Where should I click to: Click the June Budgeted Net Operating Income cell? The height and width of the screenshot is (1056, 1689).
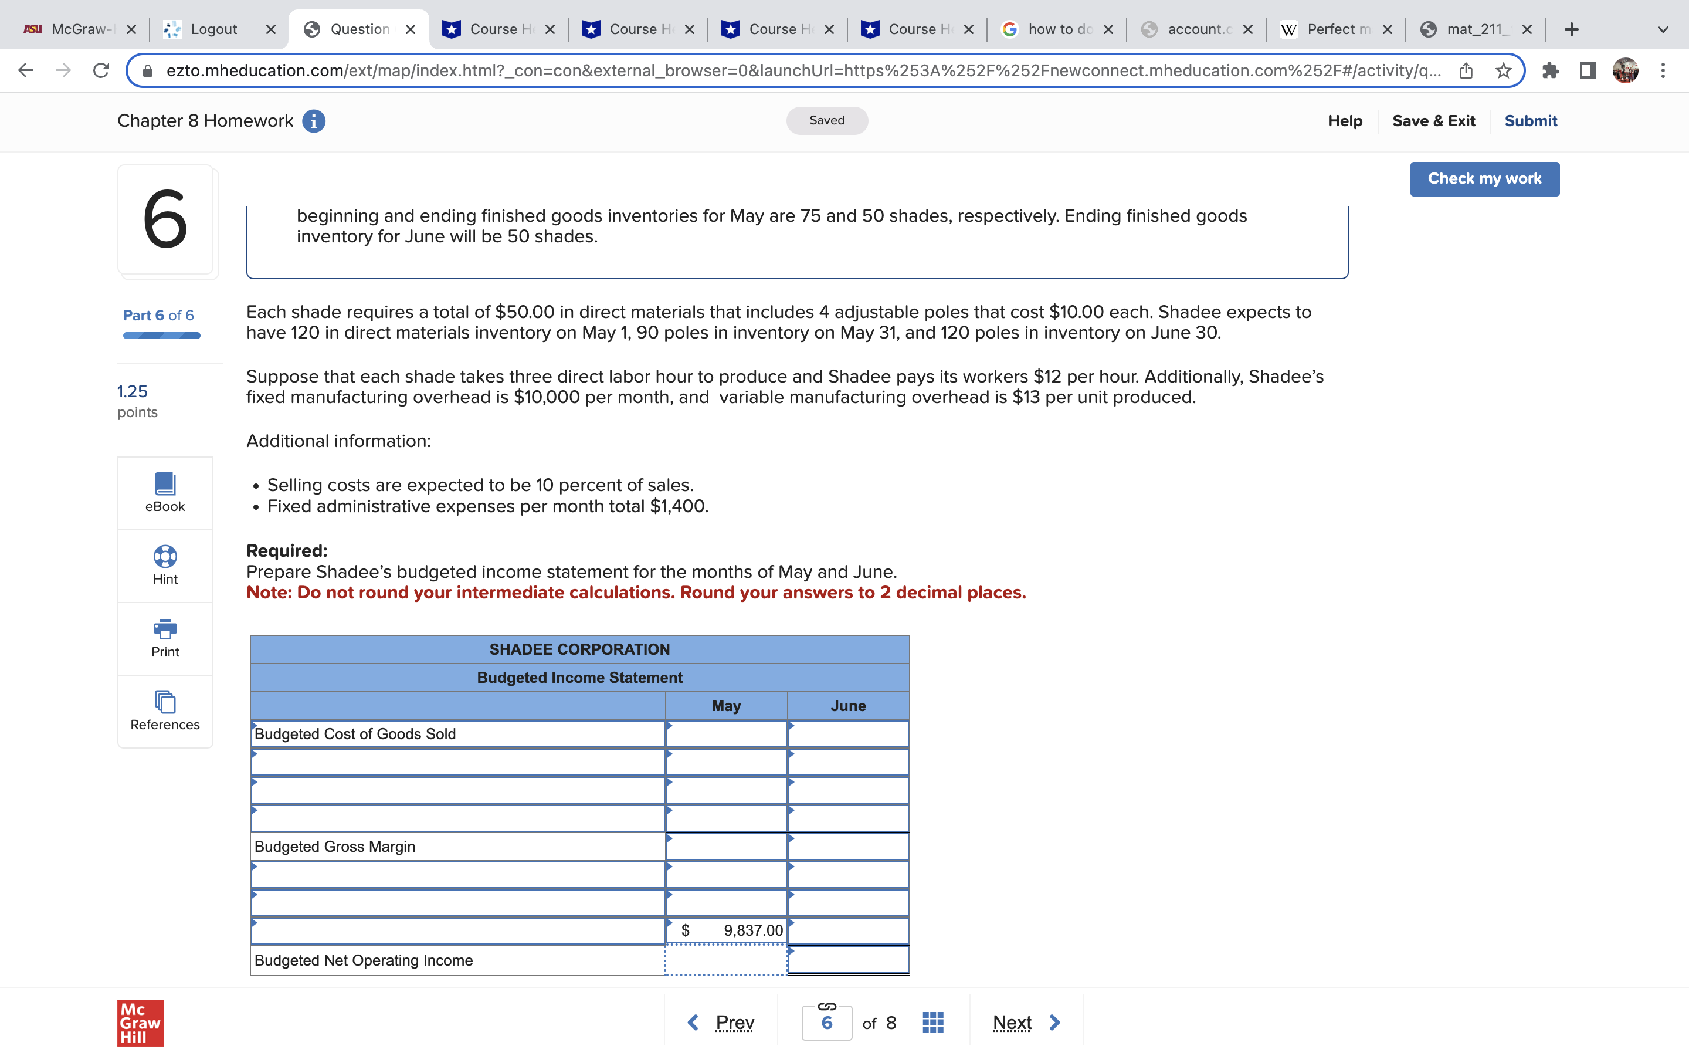tap(848, 960)
